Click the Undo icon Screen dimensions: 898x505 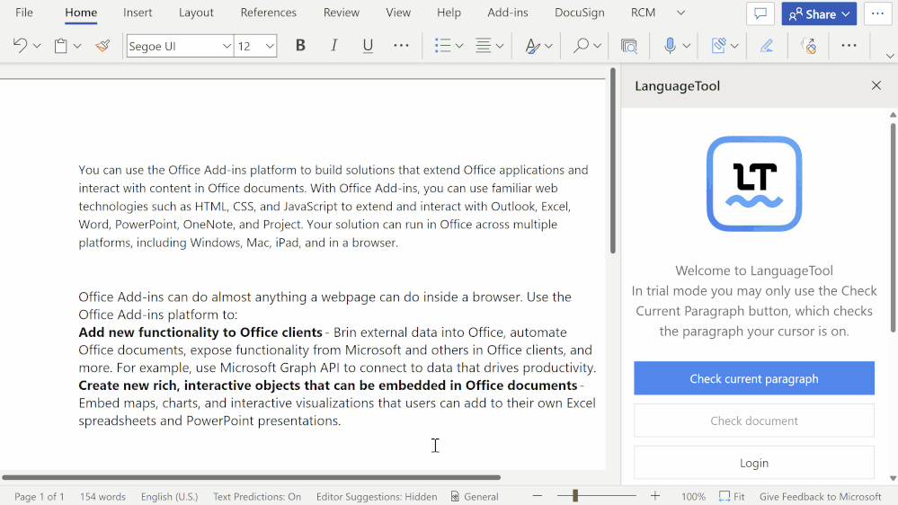click(x=20, y=45)
